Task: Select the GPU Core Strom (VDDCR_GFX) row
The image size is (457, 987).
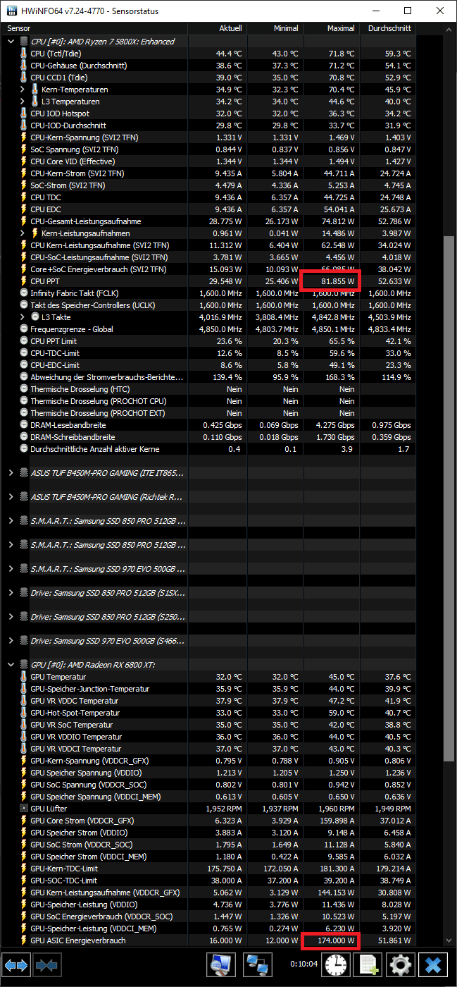Action: point(210,821)
